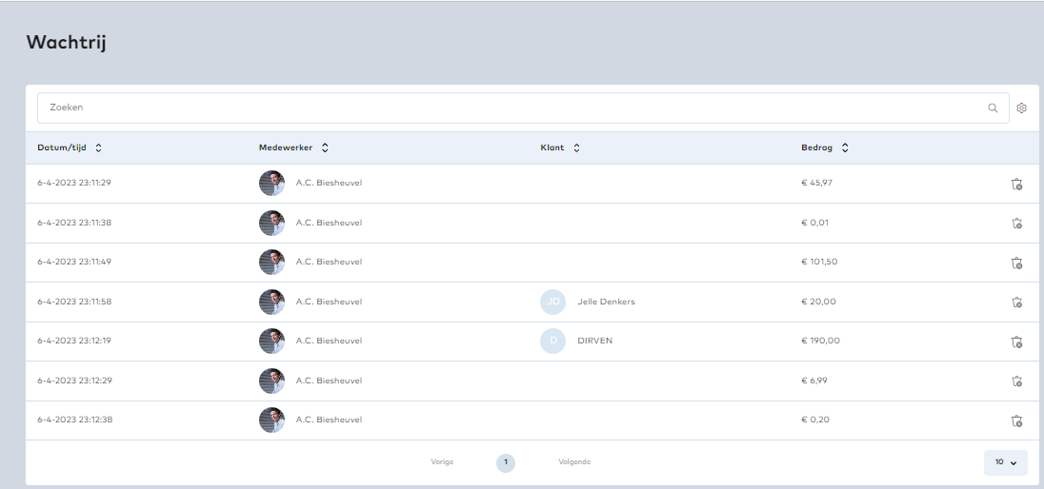This screenshot has width=1044, height=489.
Task: Delete the € 6,99 queue entry
Action: [x=1016, y=381]
